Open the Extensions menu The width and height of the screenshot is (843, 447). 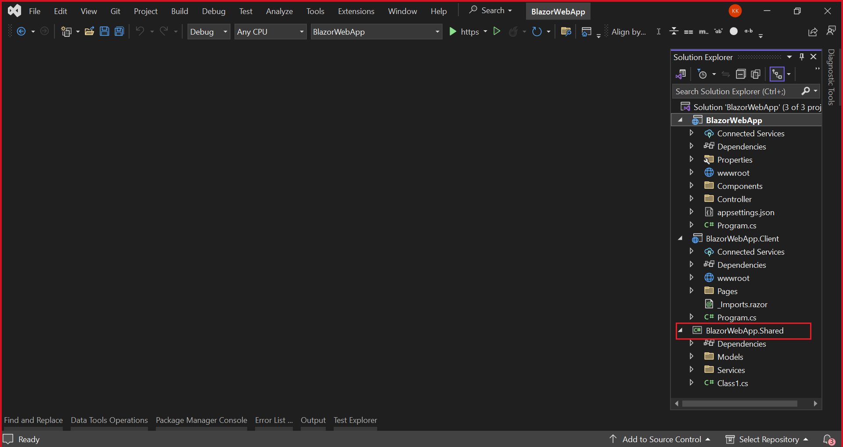coord(356,11)
